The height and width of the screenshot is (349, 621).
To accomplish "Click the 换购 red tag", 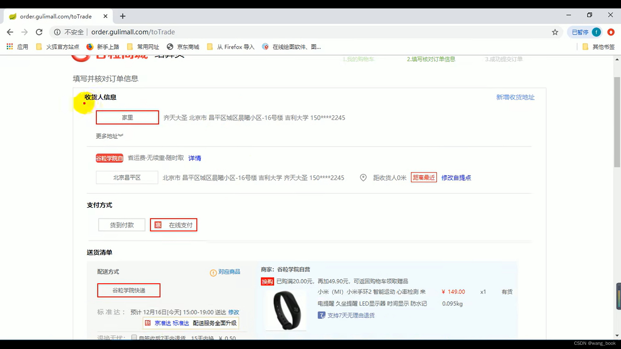I will 267,281.
